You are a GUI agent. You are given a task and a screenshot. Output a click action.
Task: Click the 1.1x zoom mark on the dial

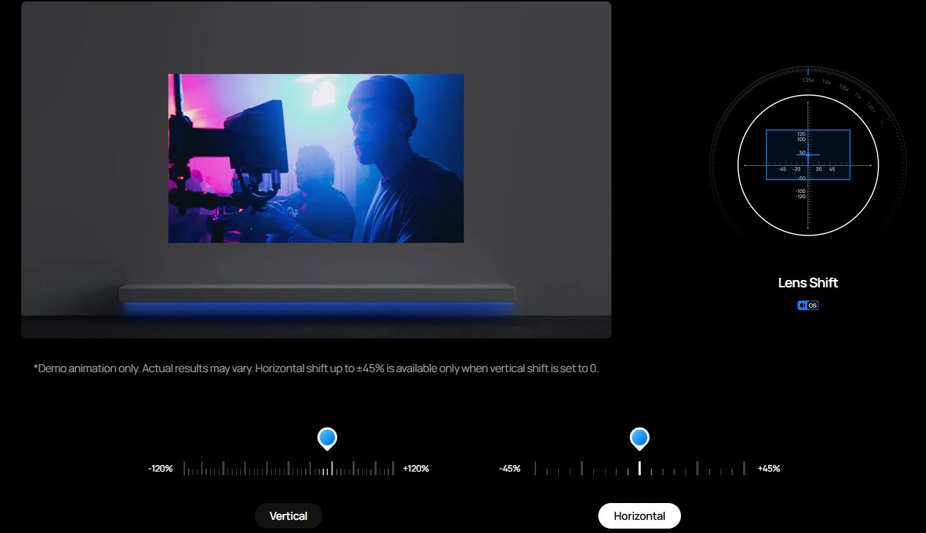[858, 97]
